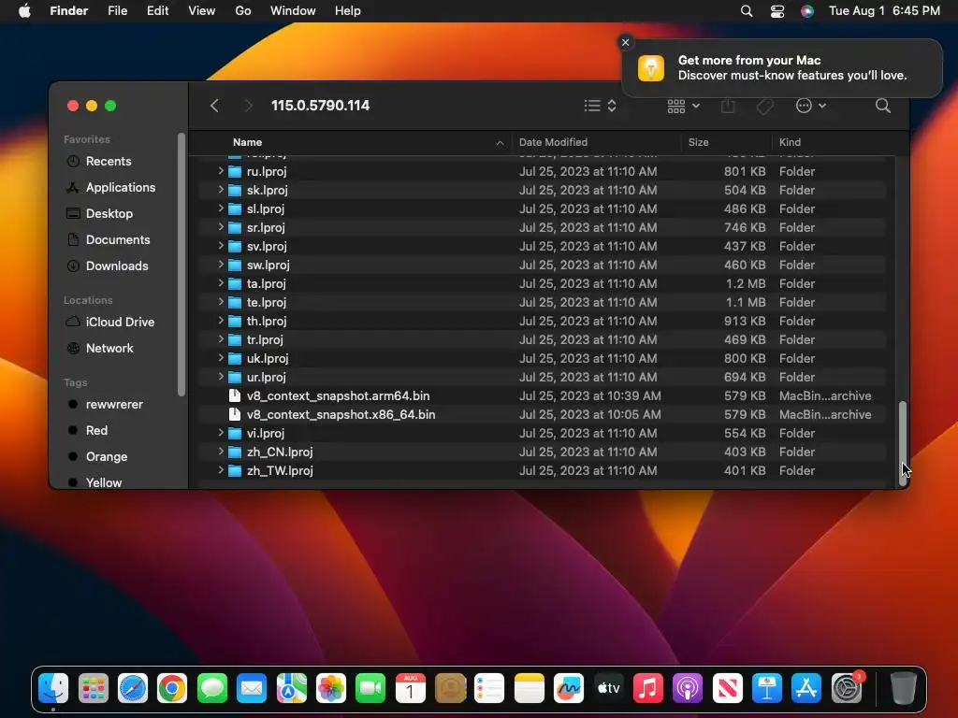Open Launchpad from the Dock
This screenshot has height=718, width=958.
pos(94,689)
